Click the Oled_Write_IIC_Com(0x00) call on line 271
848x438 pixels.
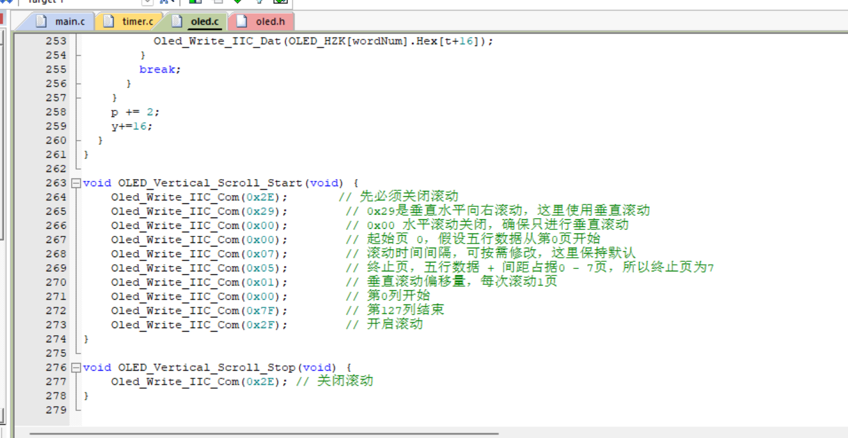(x=199, y=297)
